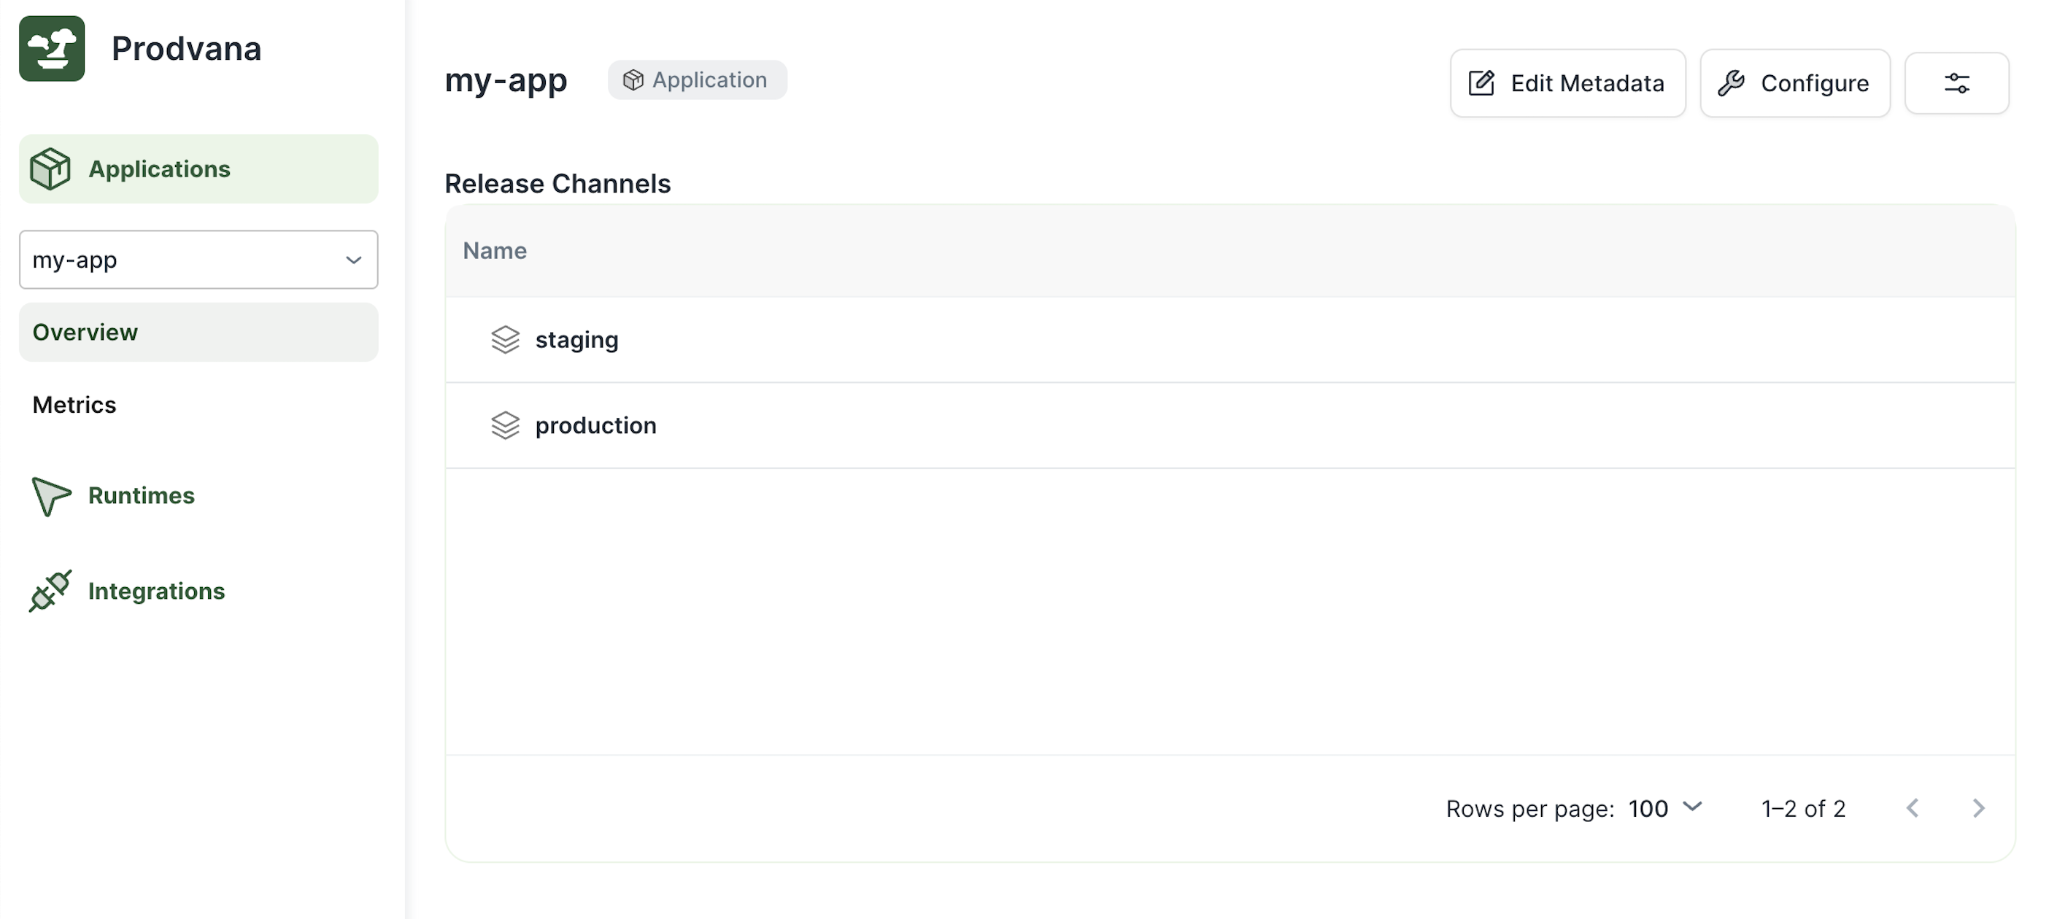Open the Runtimes section label
The image size is (2049, 919).
coord(142,496)
